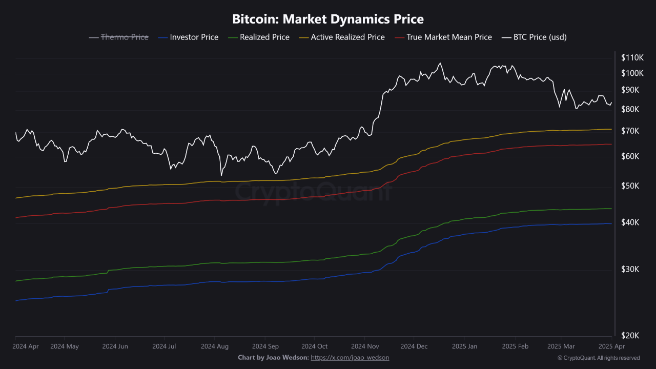
Task: Click the 2025 Mar x-axis label
Action: 561,346
